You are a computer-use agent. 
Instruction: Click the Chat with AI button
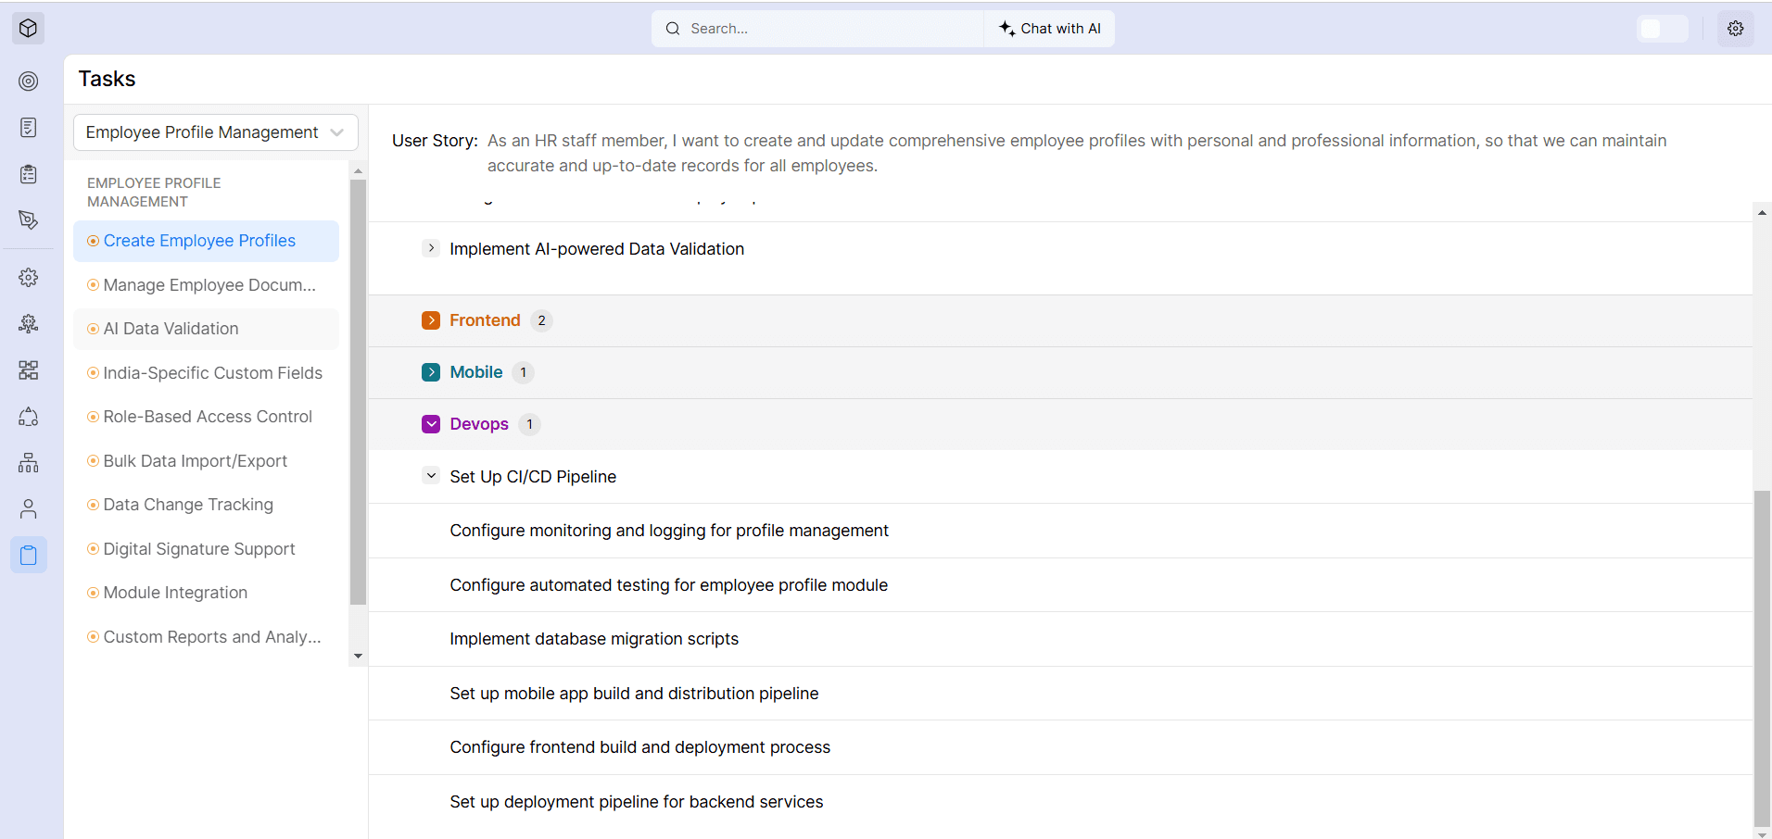pos(1048,28)
